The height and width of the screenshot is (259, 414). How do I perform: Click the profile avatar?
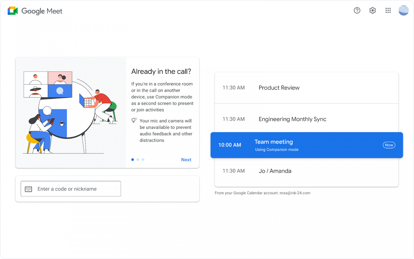[403, 10]
